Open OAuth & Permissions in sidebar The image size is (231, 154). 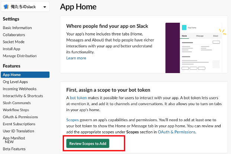click(x=20, y=117)
